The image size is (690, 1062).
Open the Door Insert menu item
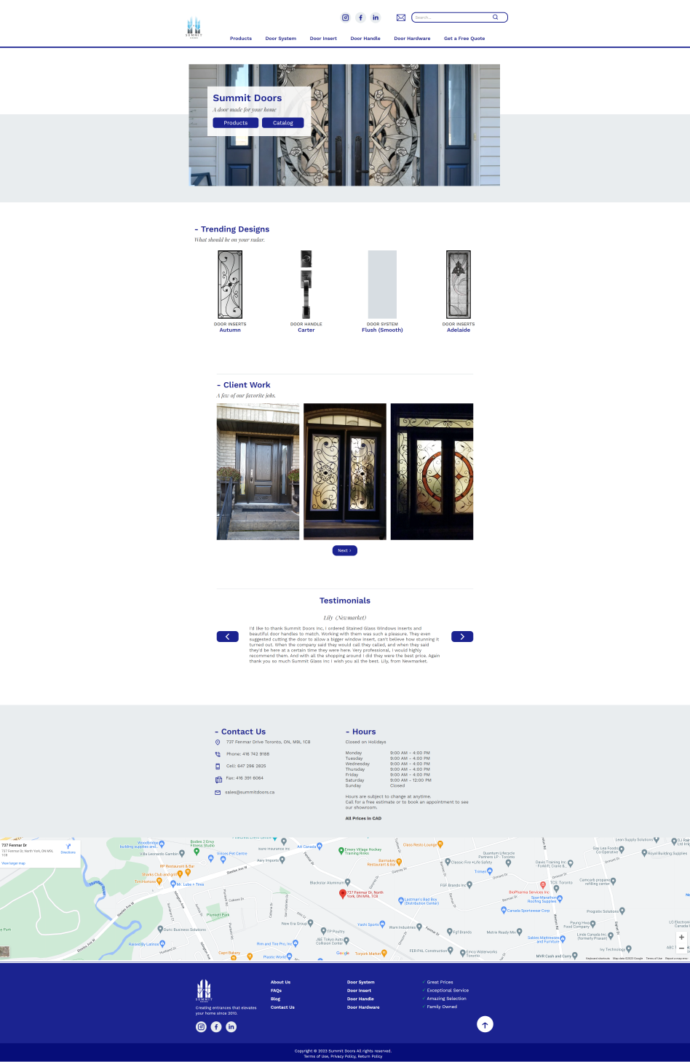323,39
